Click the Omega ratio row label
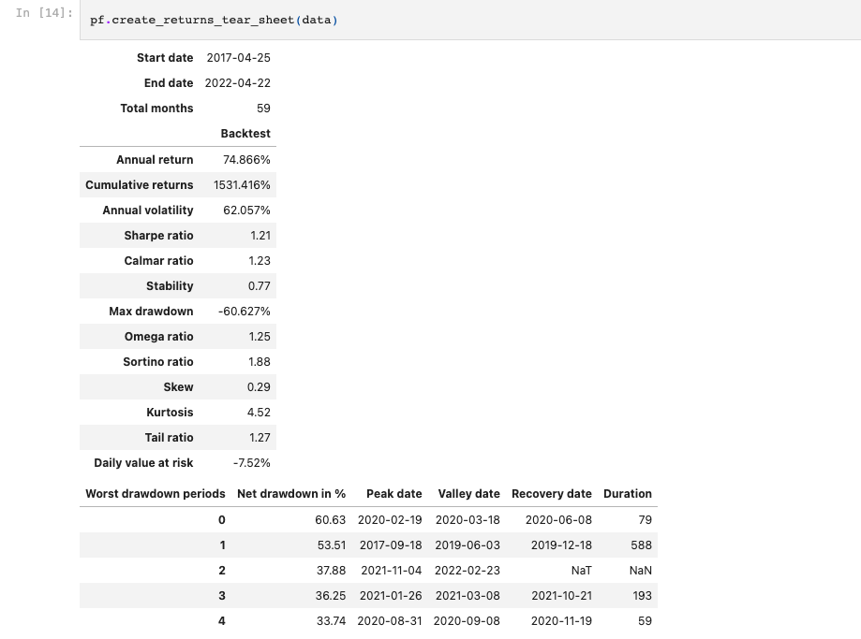The height and width of the screenshot is (639, 861). click(x=158, y=336)
